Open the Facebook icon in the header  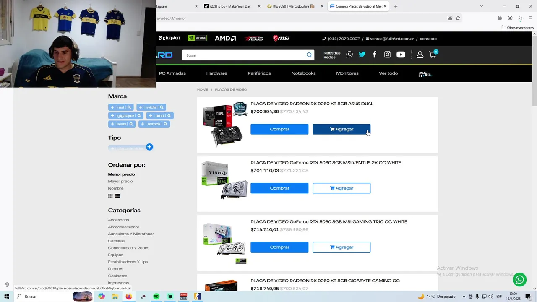(x=375, y=55)
